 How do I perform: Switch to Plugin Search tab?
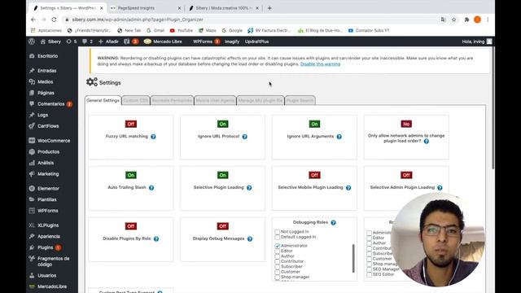(x=300, y=100)
